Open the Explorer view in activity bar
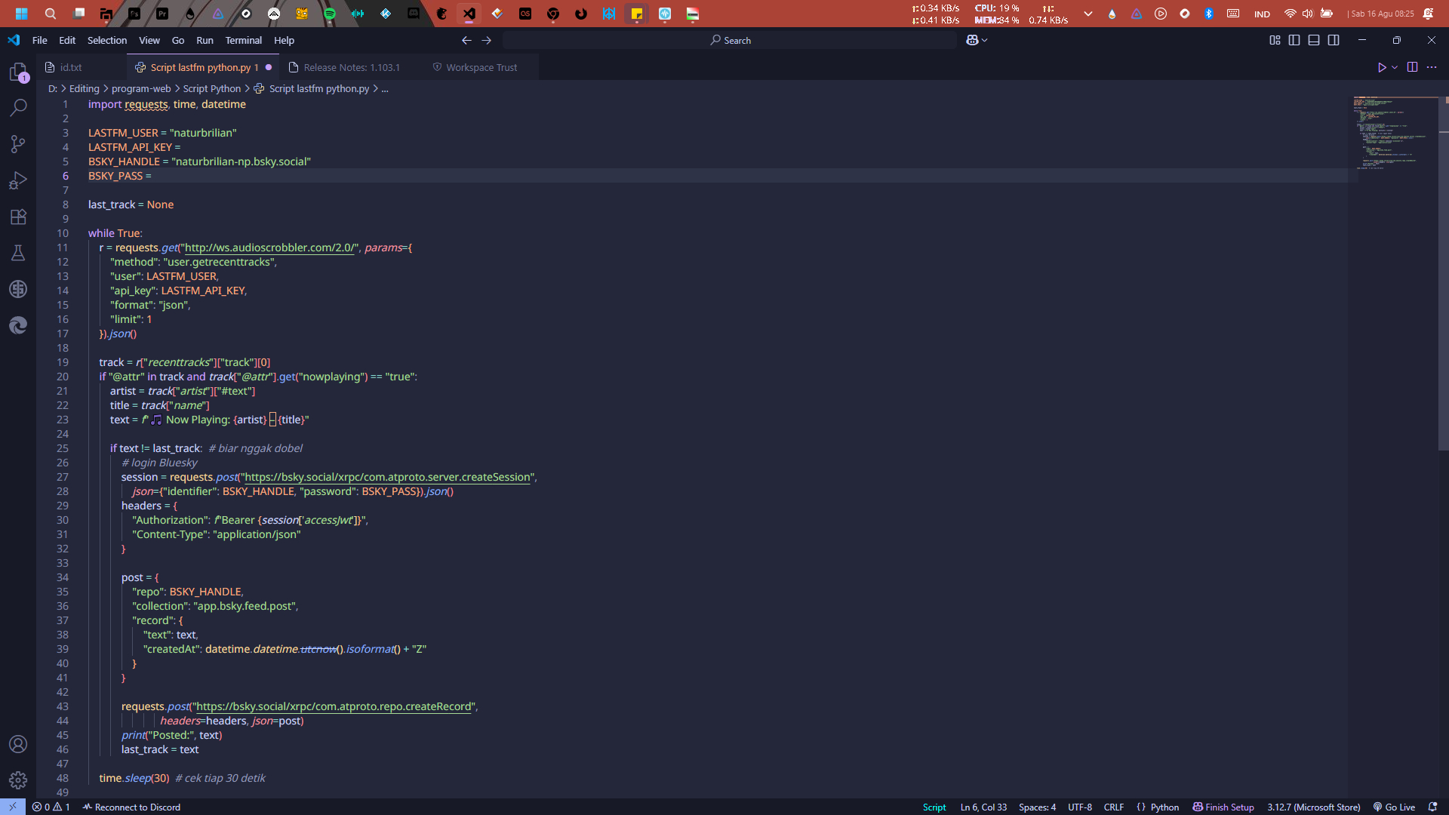Screen dimensions: 1449x815 click(18, 72)
